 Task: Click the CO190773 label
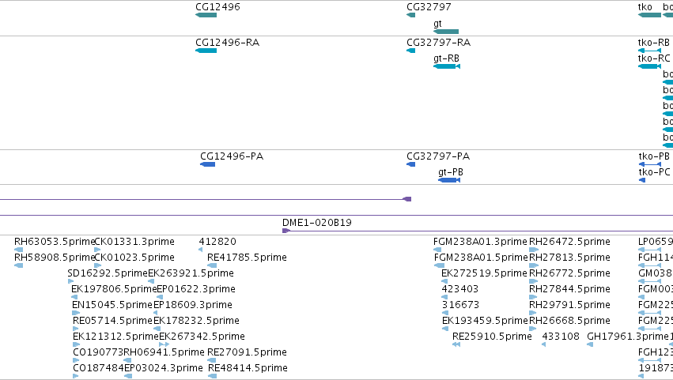pyautogui.click(x=98, y=352)
